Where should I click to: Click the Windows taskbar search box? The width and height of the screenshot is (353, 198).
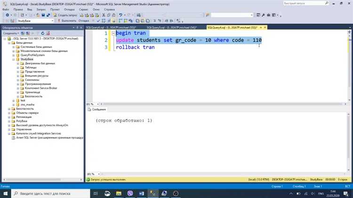pos(51,193)
